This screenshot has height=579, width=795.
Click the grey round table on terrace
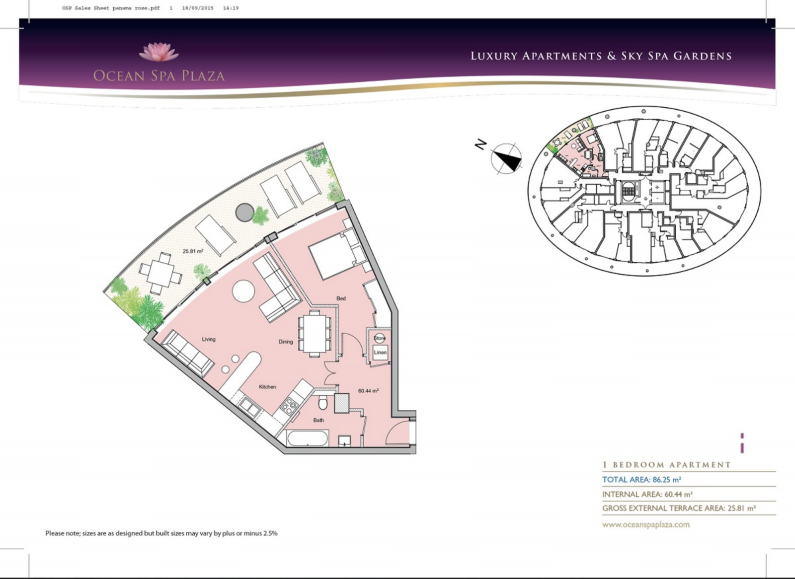click(x=244, y=212)
